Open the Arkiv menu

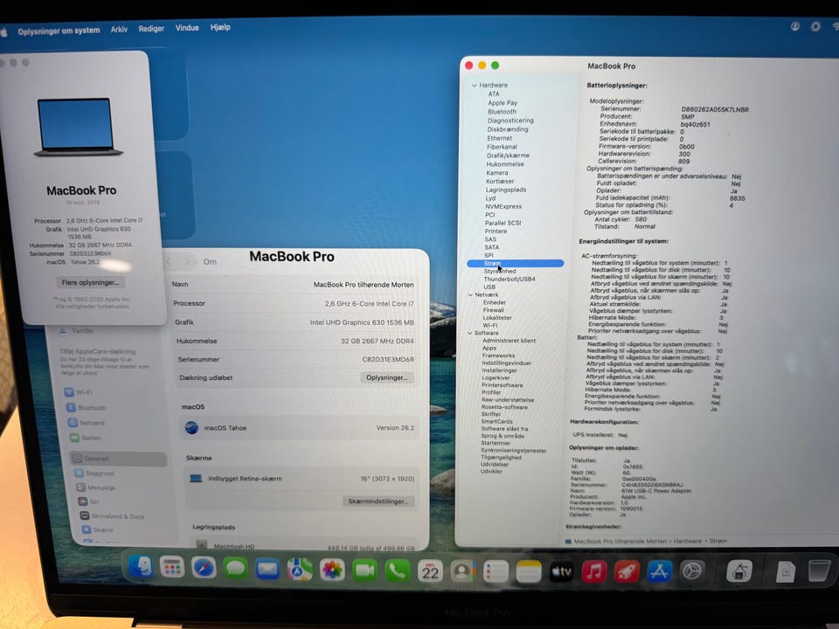tap(120, 29)
